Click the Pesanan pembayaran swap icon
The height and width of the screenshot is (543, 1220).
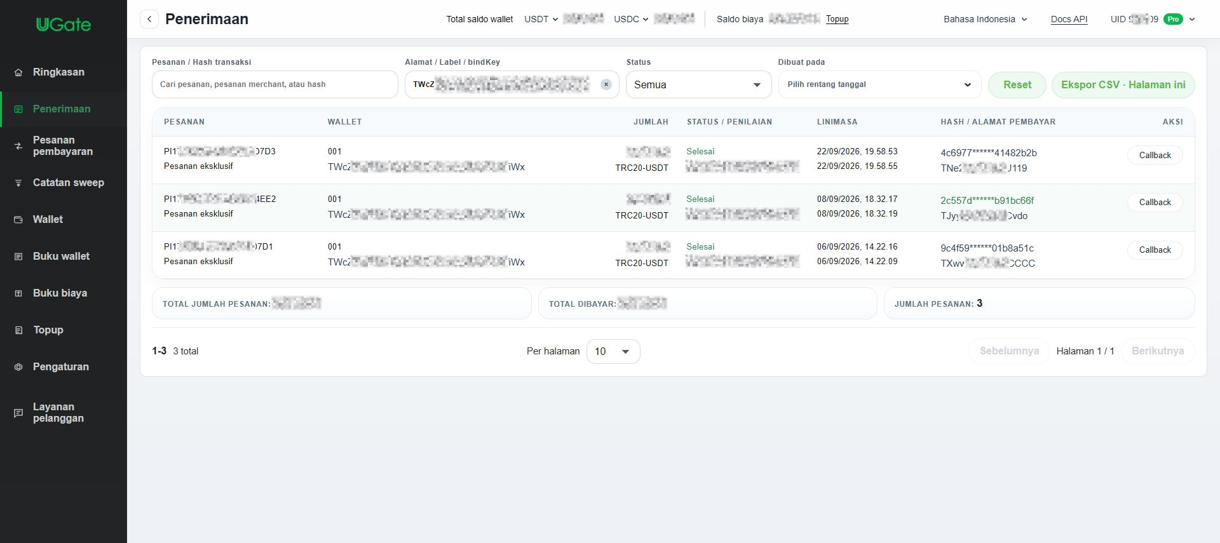click(x=18, y=146)
